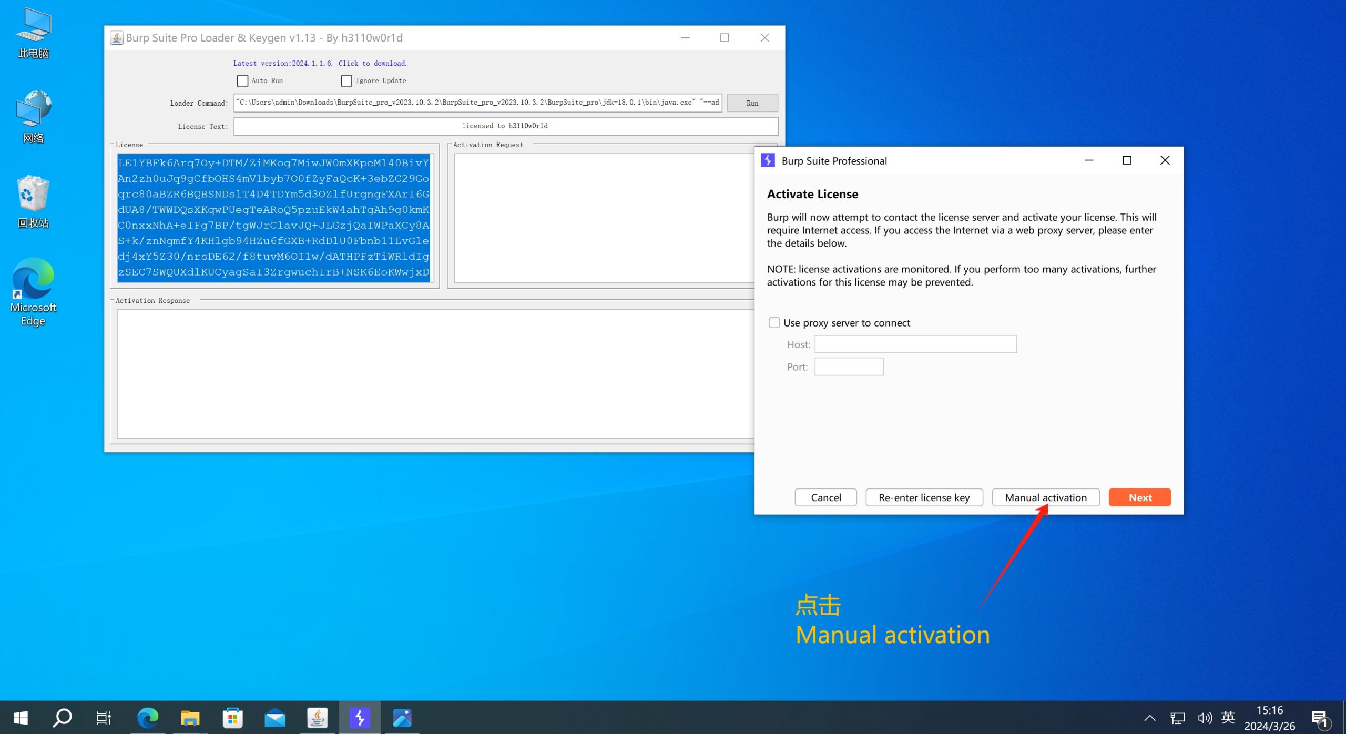Launch Edge from the taskbar
Screen dimensions: 1346x734
point(148,718)
